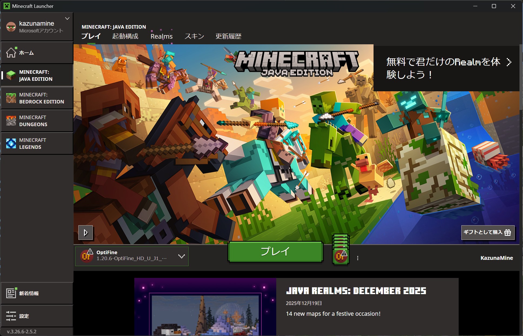This screenshot has width=523, height=336.
Task: Click the Minecraft Java Edition logo artwork
Action: click(296, 64)
